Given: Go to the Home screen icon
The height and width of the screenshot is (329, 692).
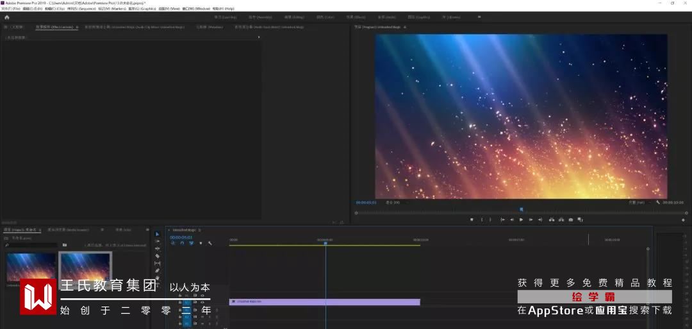Looking at the screenshot, I should 6,17.
